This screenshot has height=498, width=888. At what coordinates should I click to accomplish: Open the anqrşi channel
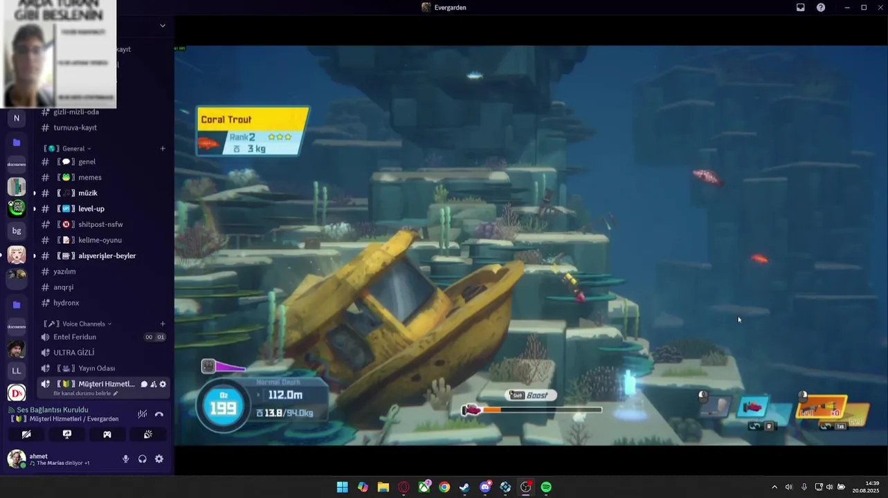(102, 287)
